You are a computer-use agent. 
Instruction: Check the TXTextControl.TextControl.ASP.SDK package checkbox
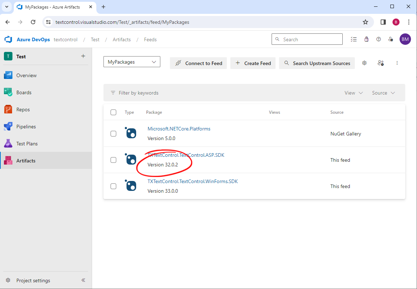(113, 160)
